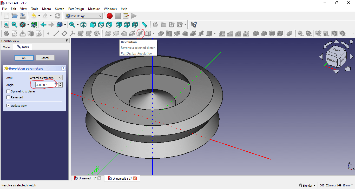The image size is (355, 189).
Task: Click the dimensions readout in status bar
Action: [337, 185]
